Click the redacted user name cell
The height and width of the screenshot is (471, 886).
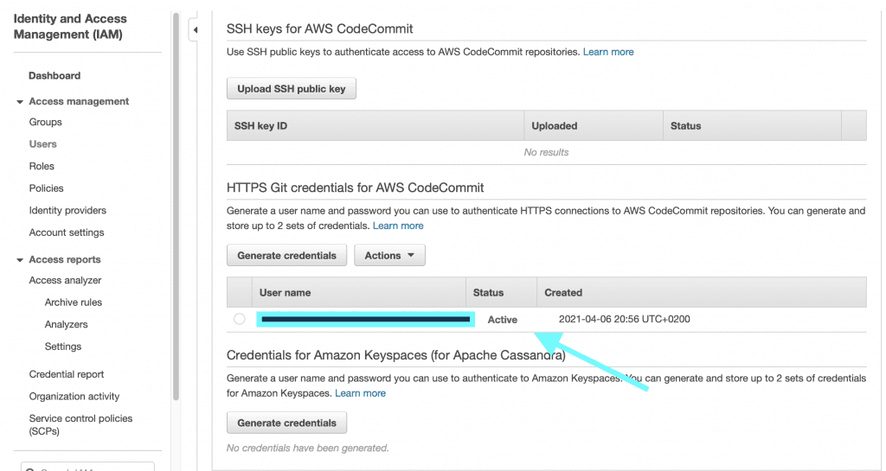366,319
